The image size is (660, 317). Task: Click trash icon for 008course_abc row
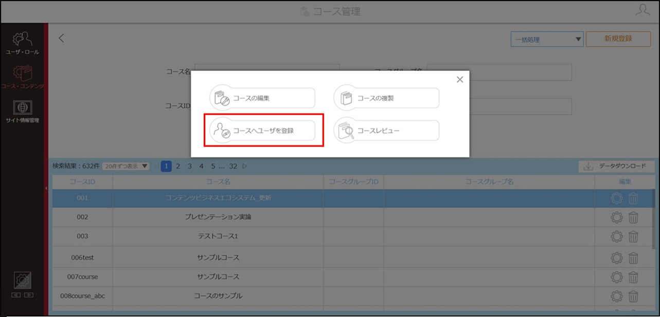point(633,296)
